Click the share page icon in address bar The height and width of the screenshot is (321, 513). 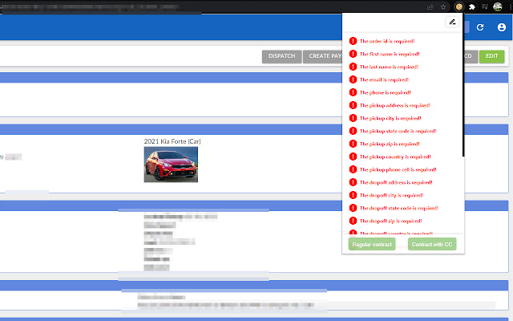(430, 7)
